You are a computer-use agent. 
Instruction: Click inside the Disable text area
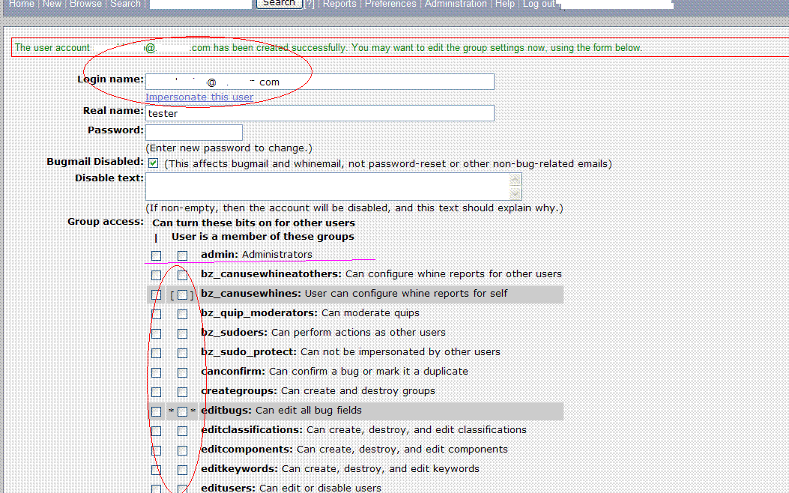328,186
